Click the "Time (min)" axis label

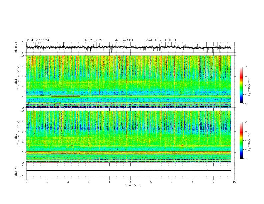(133, 185)
